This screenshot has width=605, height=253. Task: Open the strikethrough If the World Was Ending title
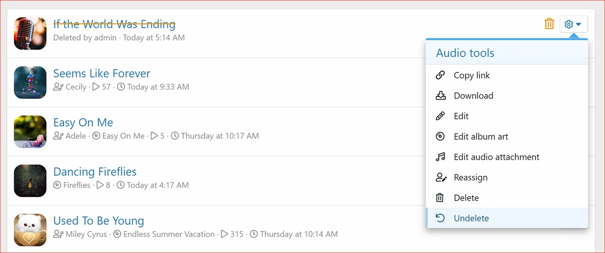point(114,24)
